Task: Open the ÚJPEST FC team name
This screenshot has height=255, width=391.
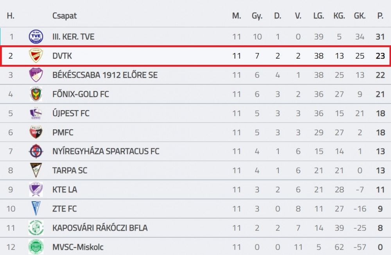Action: coord(71,113)
